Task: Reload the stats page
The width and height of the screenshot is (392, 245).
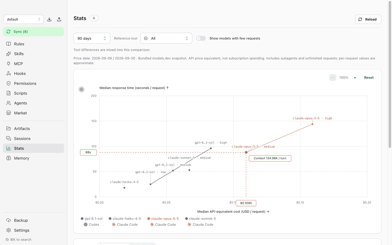Action: pos(368,19)
